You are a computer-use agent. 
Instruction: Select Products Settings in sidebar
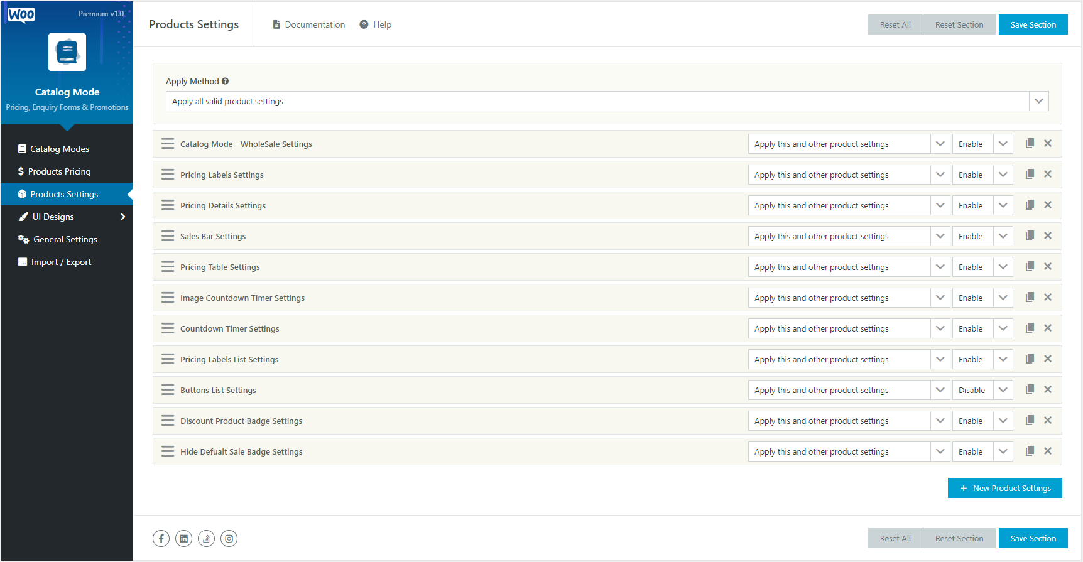click(67, 194)
